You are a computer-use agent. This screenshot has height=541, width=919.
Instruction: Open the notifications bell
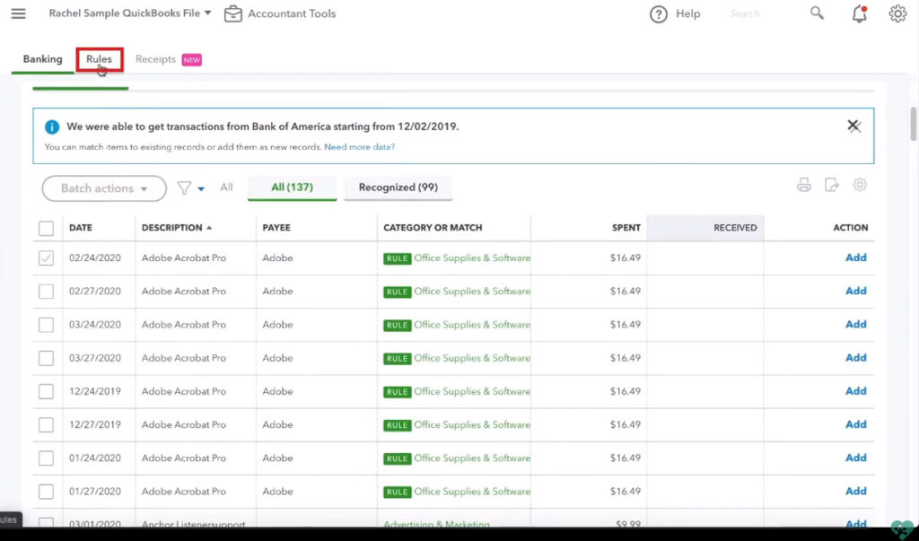click(x=860, y=13)
